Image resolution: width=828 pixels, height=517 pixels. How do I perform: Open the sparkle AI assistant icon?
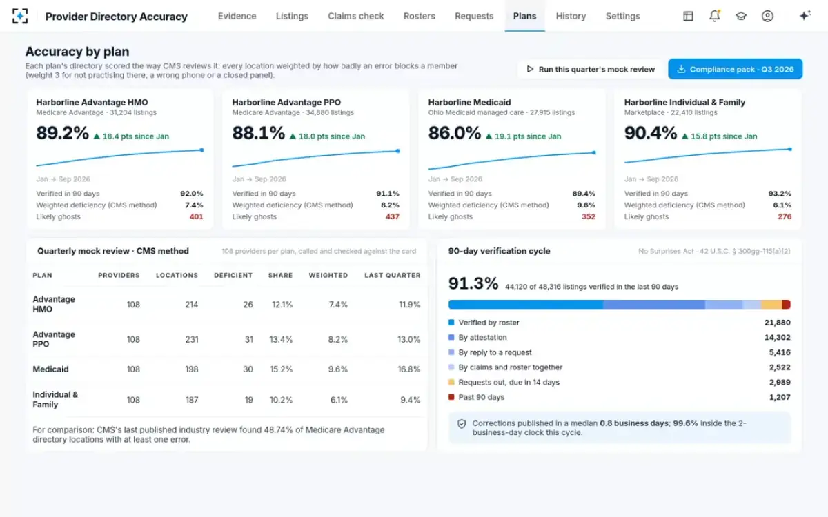point(805,16)
